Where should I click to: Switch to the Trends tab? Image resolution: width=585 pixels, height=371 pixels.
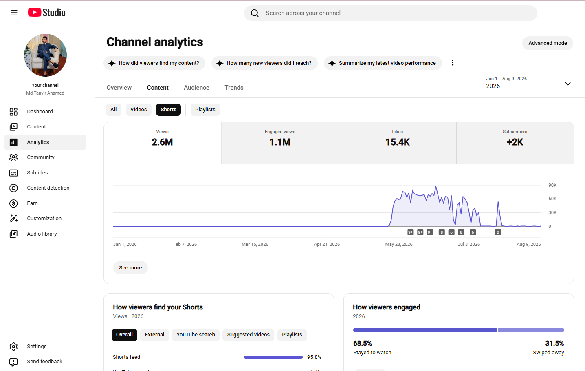click(234, 88)
